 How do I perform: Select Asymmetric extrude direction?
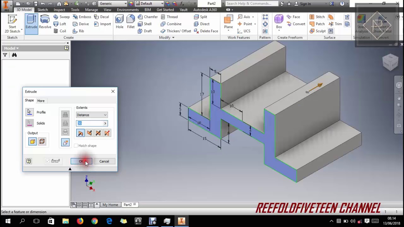[107, 133]
